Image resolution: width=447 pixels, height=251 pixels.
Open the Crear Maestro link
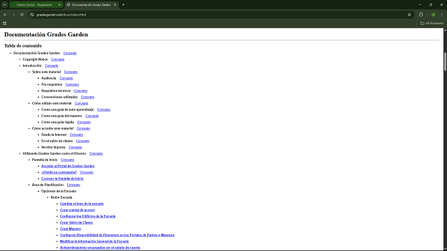click(71, 229)
